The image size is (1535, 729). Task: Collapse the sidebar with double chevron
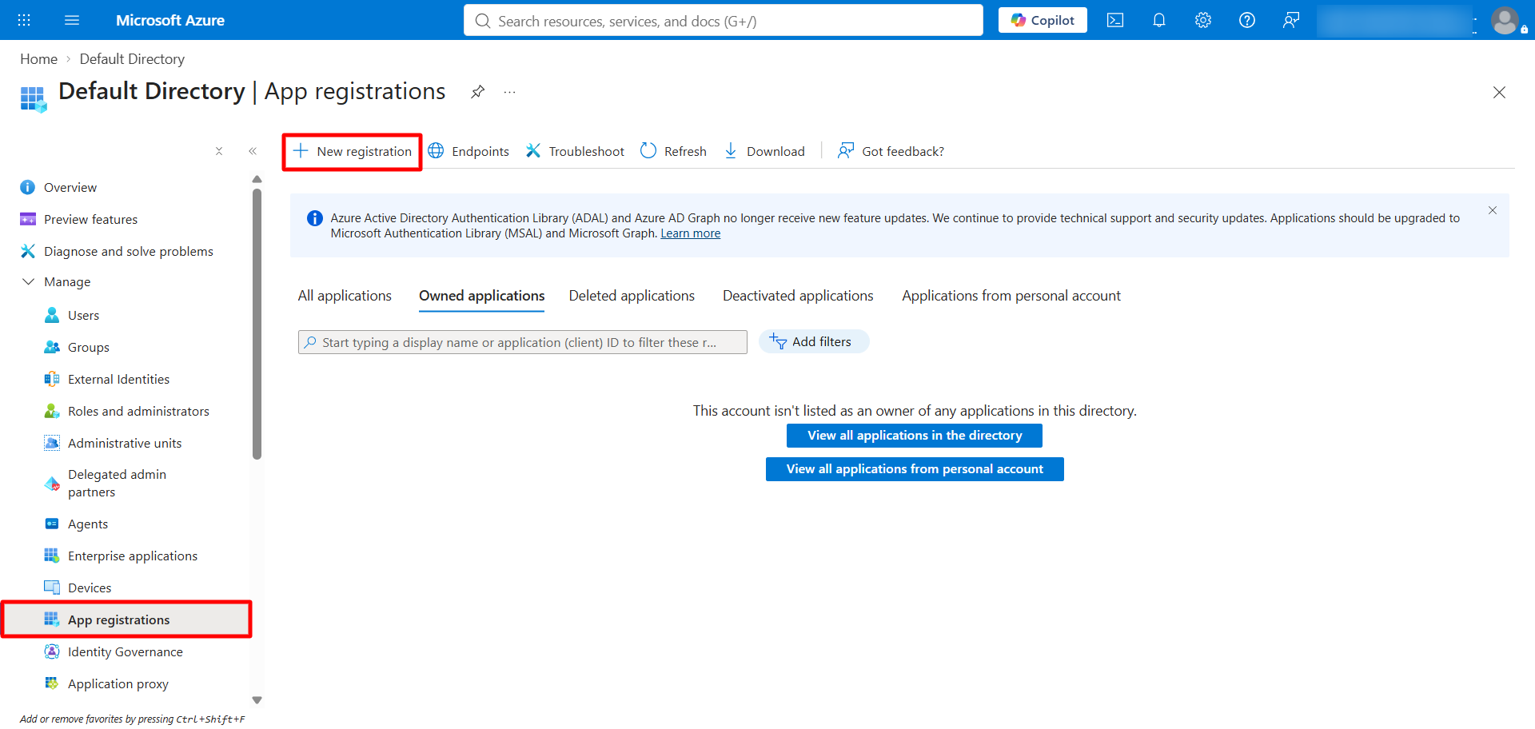(253, 151)
